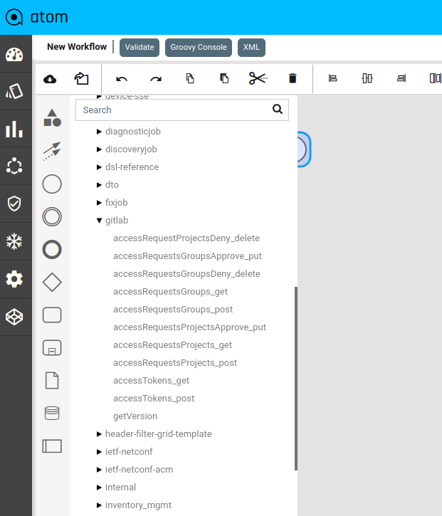Click the Validate button
This screenshot has width=442, height=516.
[x=140, y=48]
